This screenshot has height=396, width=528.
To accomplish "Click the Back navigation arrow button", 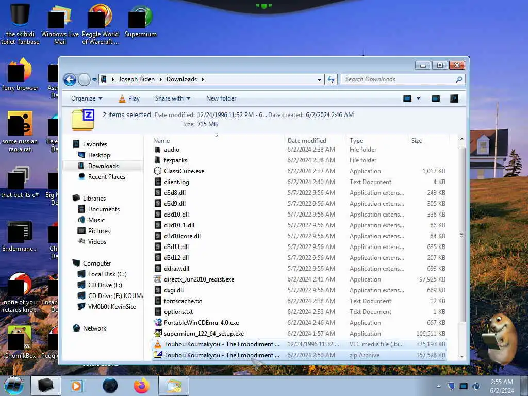I will (70, 80).
